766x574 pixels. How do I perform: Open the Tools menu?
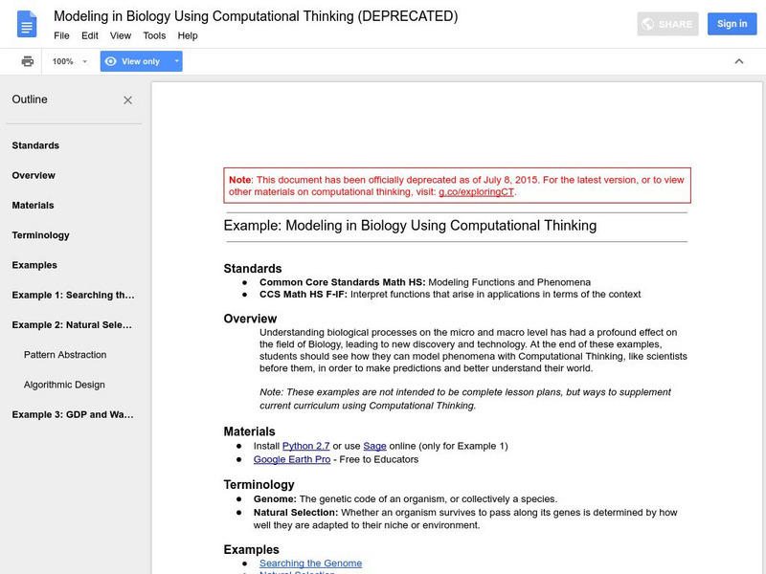tap(154, 35)
